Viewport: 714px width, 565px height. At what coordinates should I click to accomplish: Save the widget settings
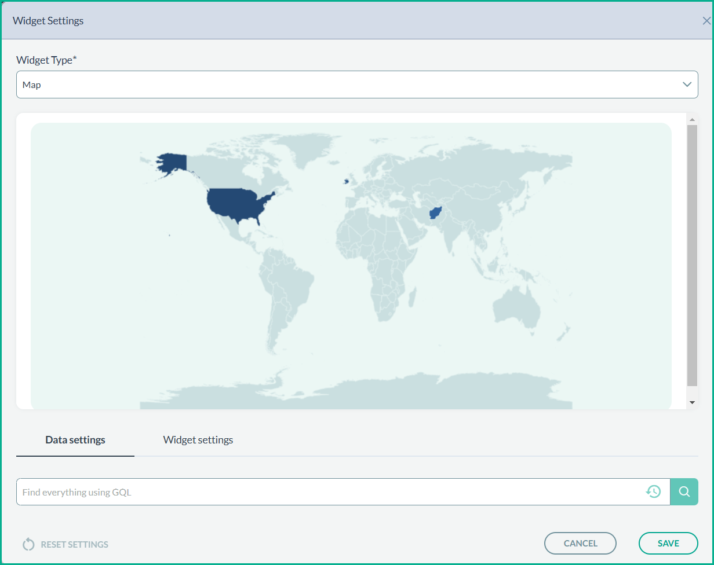point(668,543)
